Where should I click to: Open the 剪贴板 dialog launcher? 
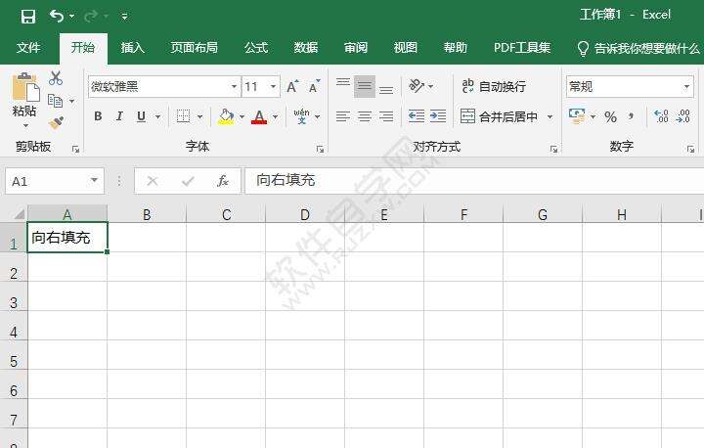(75, 149)
